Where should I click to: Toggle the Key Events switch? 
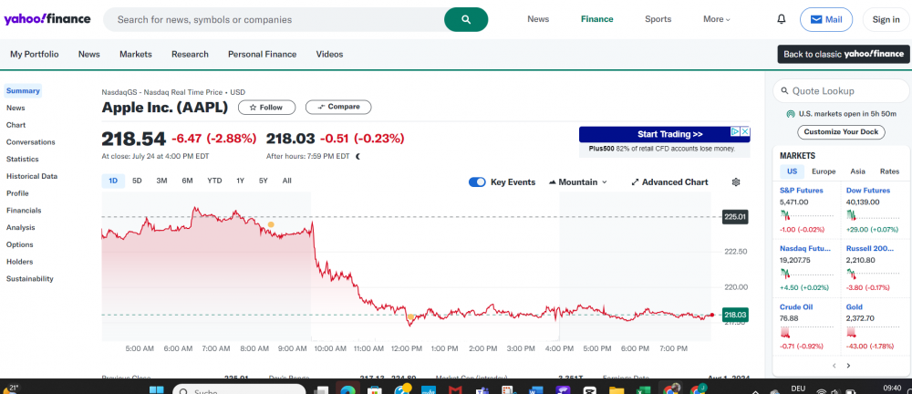point(477,182)
